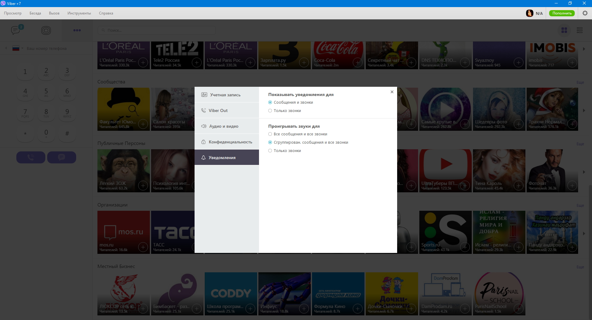Follow Шедевры фото with plus icon
This screenshot has height=320, width=592.
[519, 124]
